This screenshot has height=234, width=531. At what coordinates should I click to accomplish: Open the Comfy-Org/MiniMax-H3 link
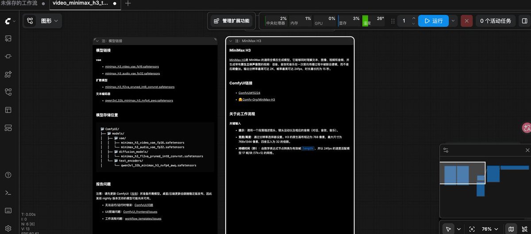[x=257, y=100]
